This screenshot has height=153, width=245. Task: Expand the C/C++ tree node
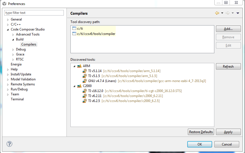pyautogui.click(x=8, y=25)
